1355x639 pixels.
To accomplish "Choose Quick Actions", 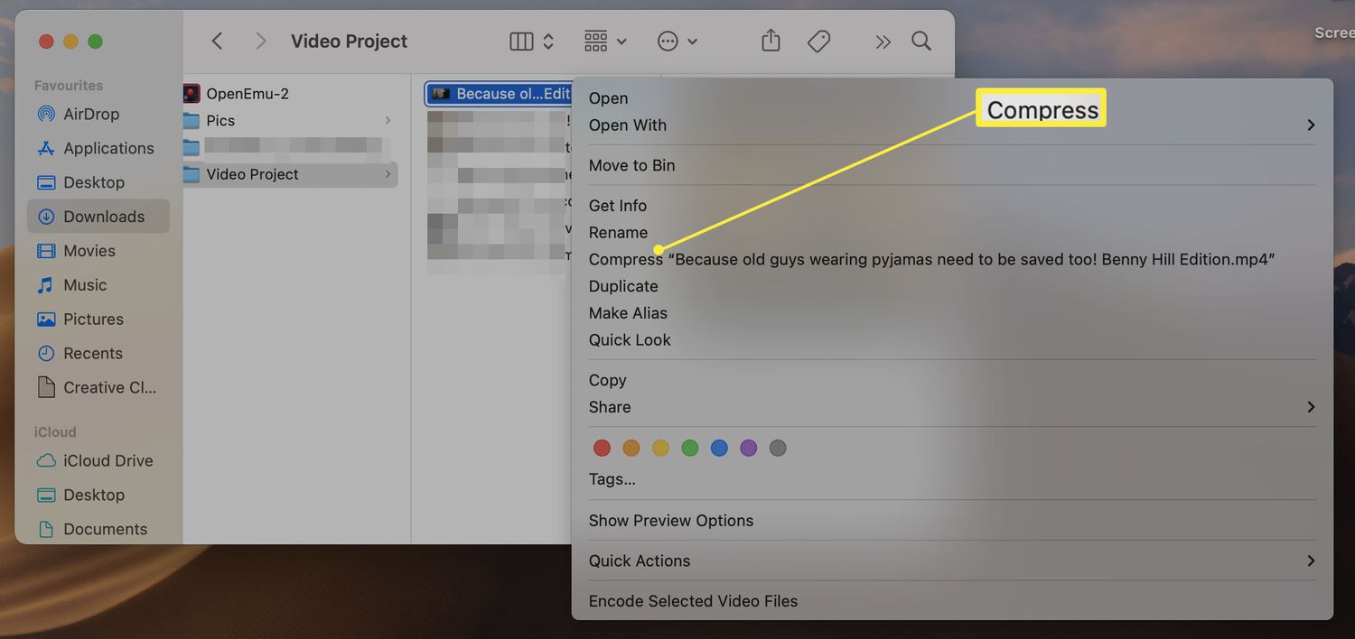I will (x=640, y=560).
